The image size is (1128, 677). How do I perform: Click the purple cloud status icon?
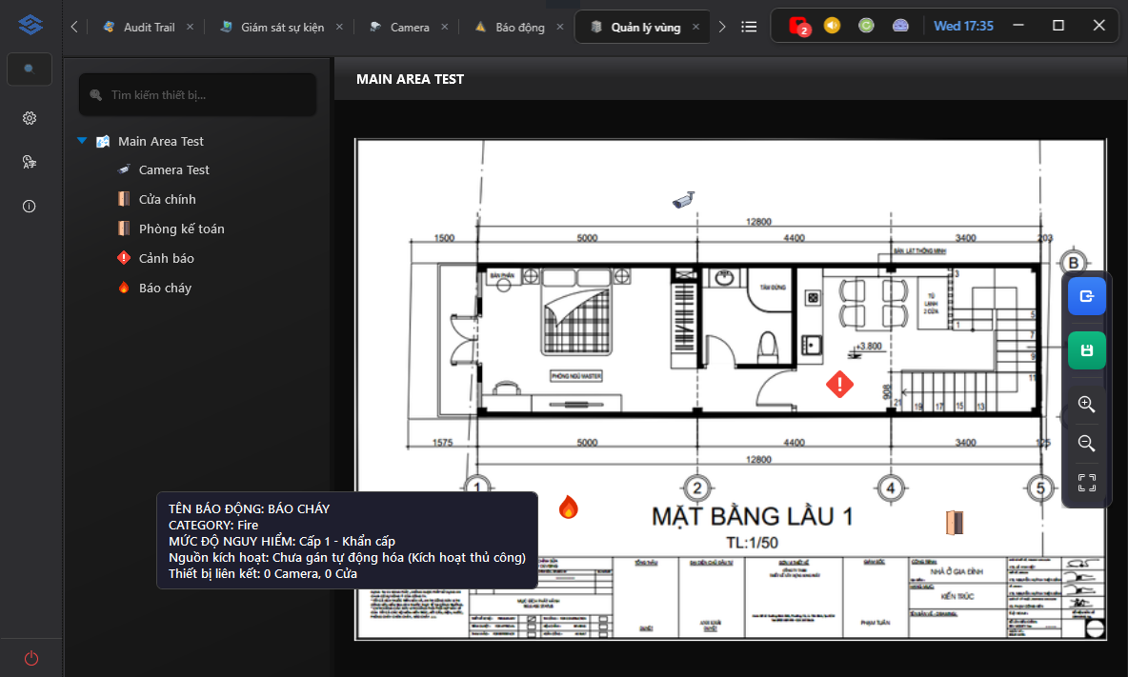(900, 26)
